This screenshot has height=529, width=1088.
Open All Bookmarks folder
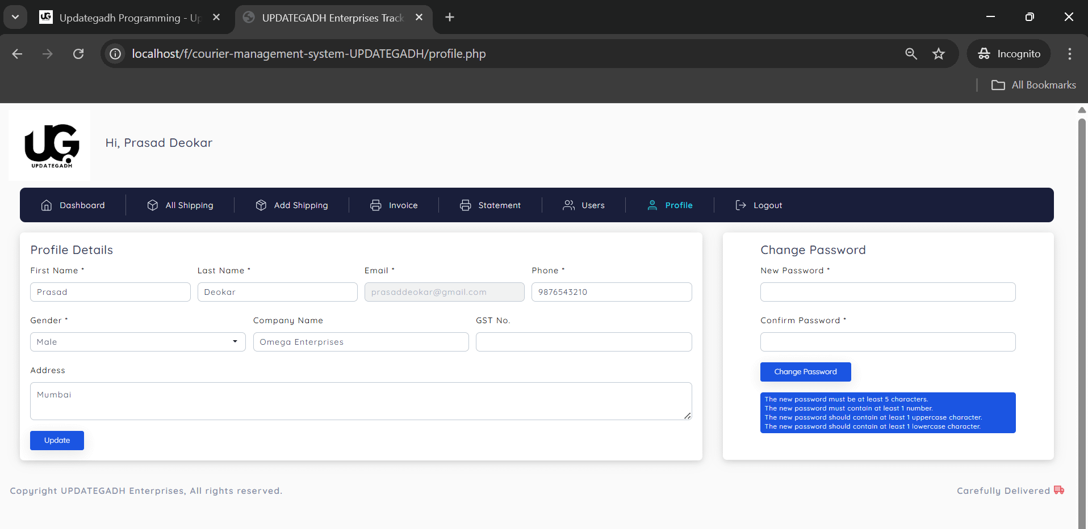point(1033,84)
